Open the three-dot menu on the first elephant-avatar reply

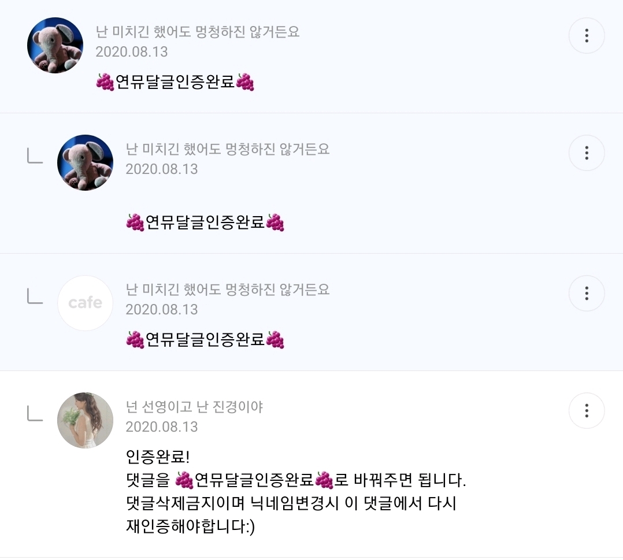click(587, 153)
